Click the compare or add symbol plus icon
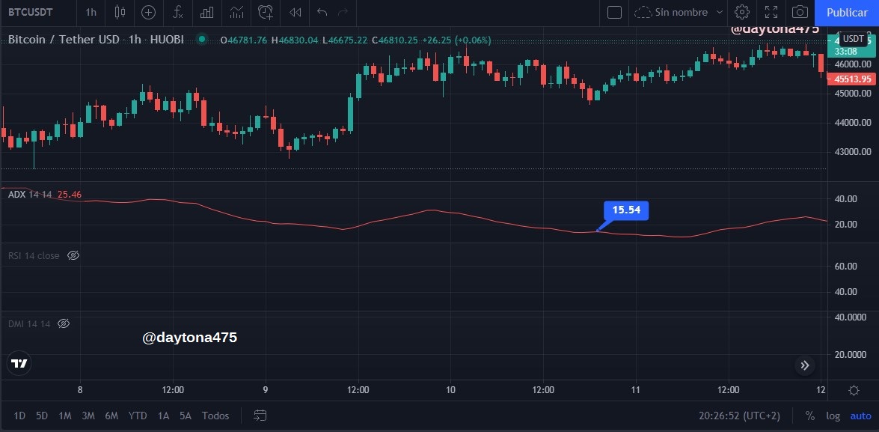879x432 pixels. point(148,12)
